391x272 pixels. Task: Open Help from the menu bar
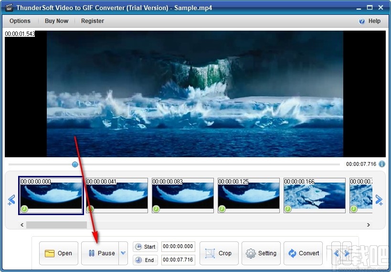(374, 21)
